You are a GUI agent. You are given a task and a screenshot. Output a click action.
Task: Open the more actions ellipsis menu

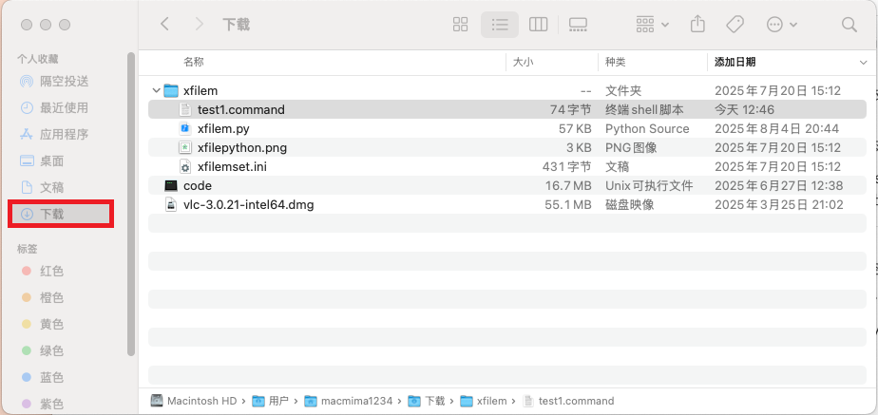point(781,24)
